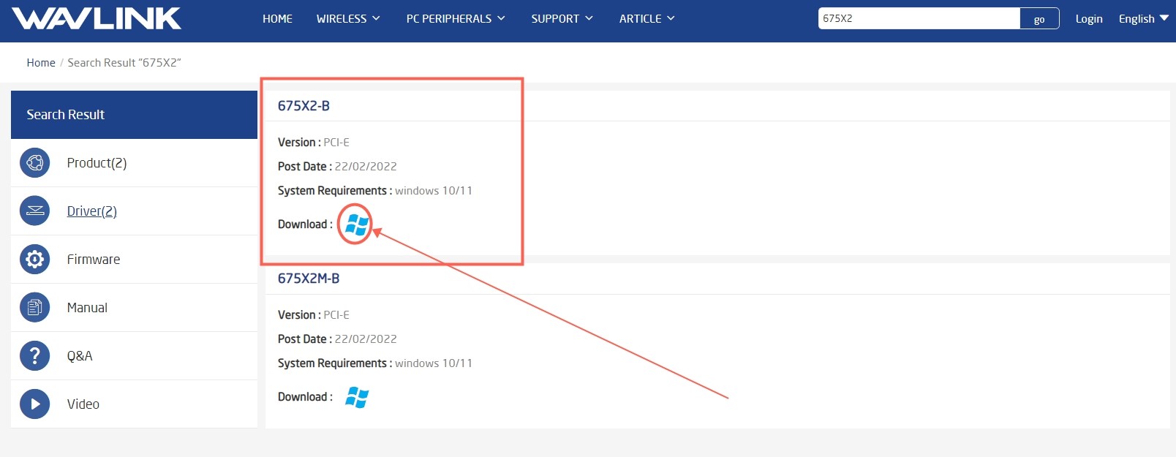Click the Manual document icon in sidebar
This screenshot has height=457, width=1176.
34,308
